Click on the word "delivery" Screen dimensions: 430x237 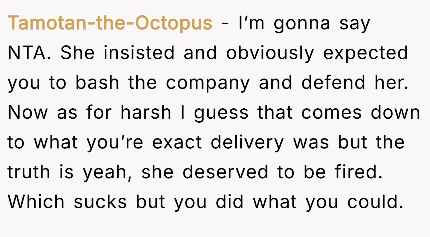[247, 143]
